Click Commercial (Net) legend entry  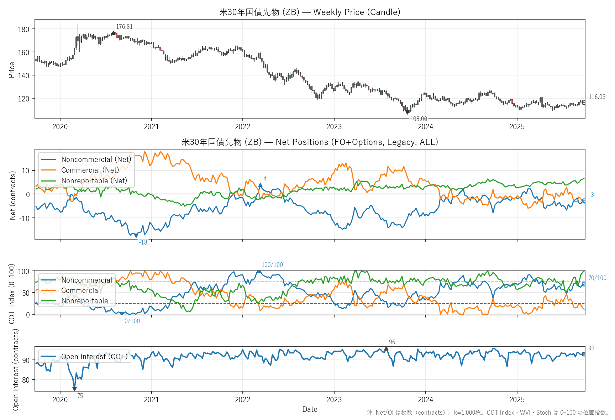point(90,170)
